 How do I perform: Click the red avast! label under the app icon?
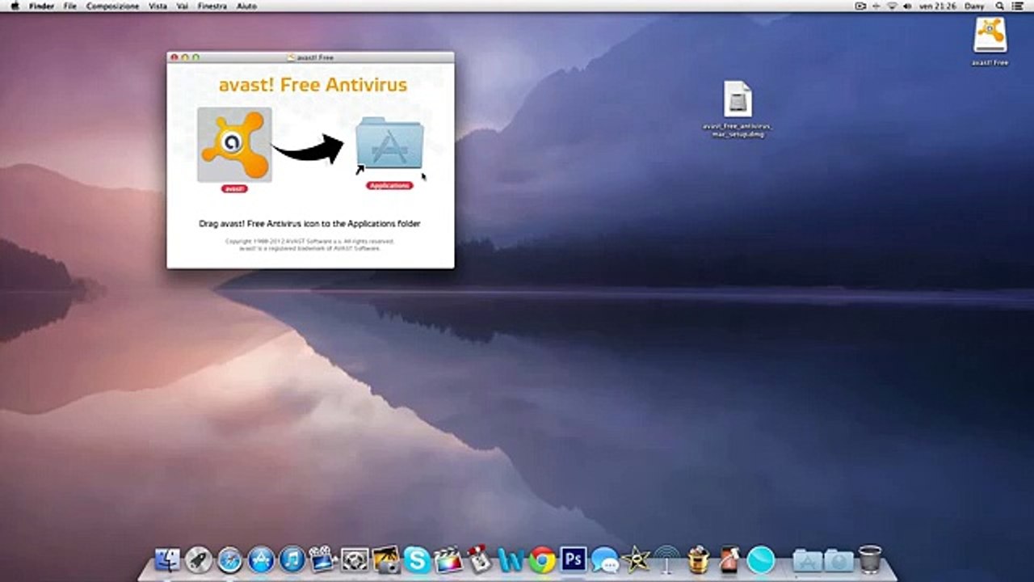[x=234, y=188]
